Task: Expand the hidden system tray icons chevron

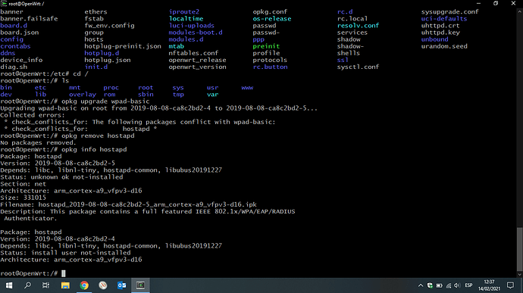Action: pos(421,285)
